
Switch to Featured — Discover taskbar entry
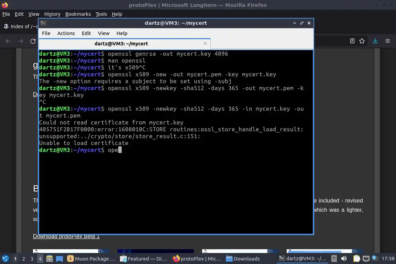click(143, 259)
